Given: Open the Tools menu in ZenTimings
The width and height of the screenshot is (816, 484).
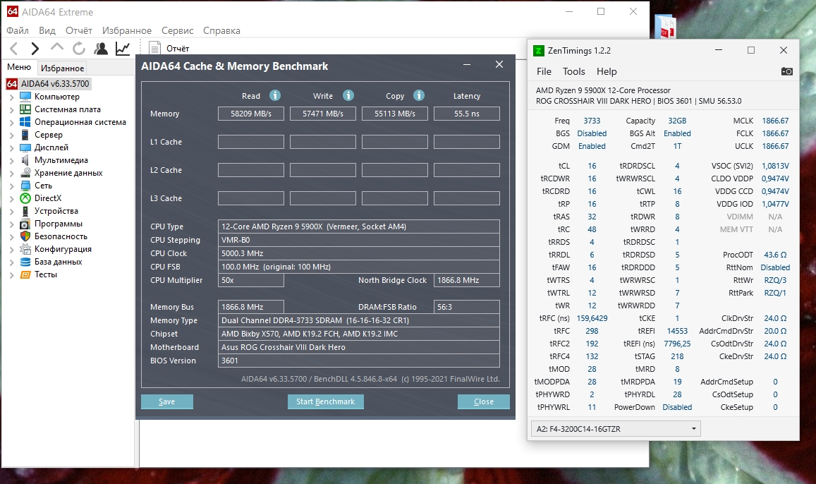Looking at the screenshot, I should click(x=573, y=71).
